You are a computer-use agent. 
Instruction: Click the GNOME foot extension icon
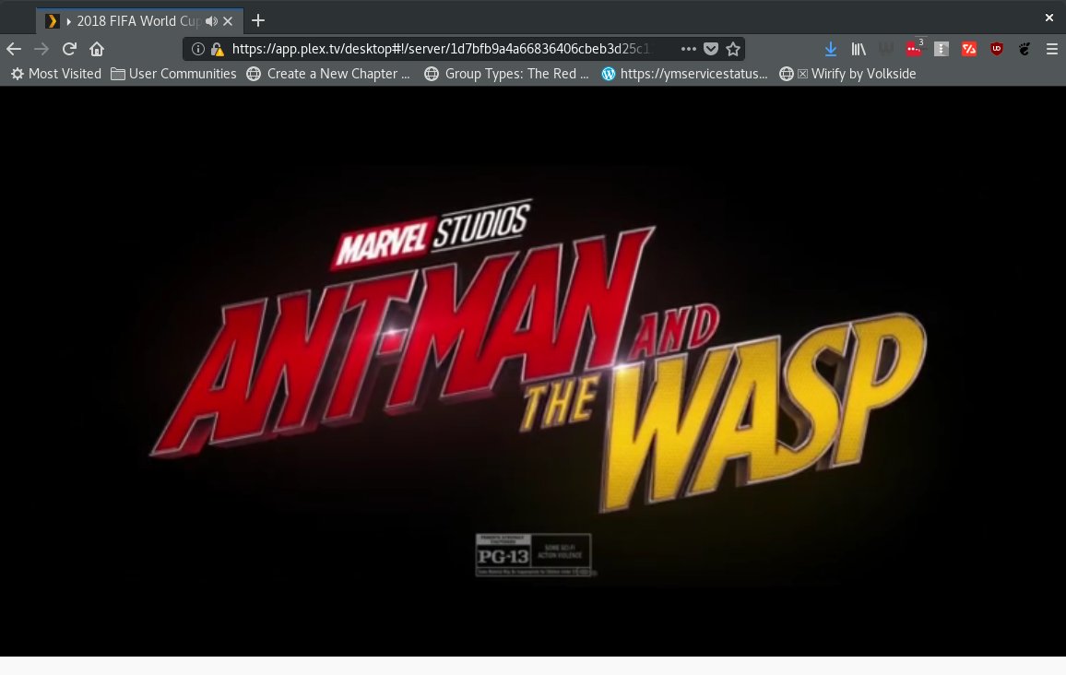click(1025, 49)
